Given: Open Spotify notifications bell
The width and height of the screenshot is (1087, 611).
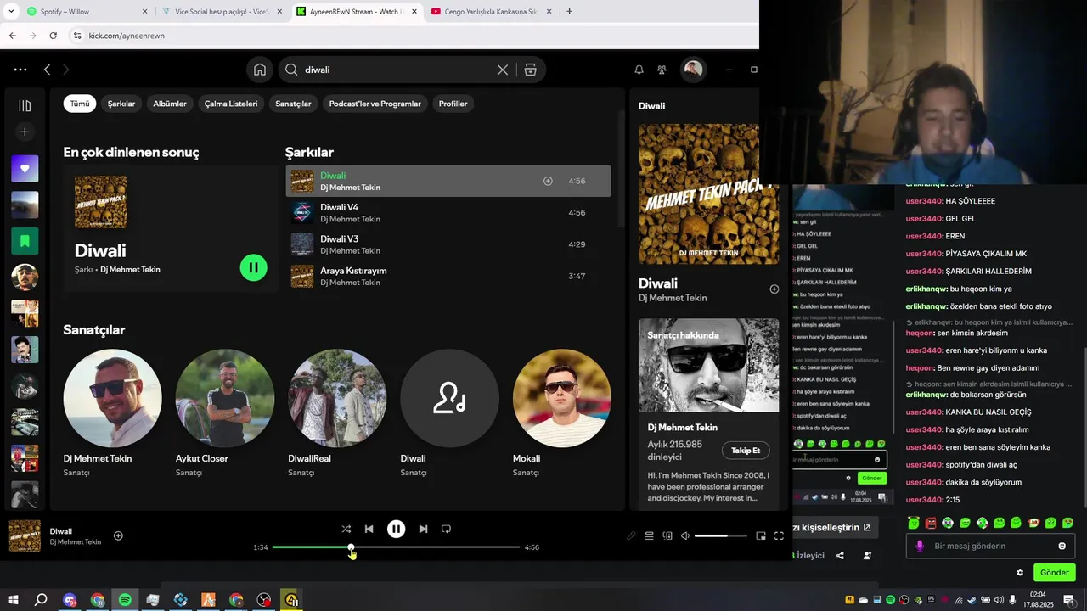Looking at the screenshot, I should (639, 70).
